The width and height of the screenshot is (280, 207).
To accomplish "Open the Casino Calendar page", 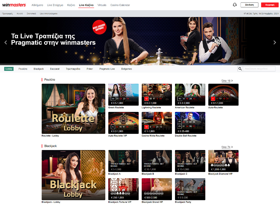I will tap(120, 5).
